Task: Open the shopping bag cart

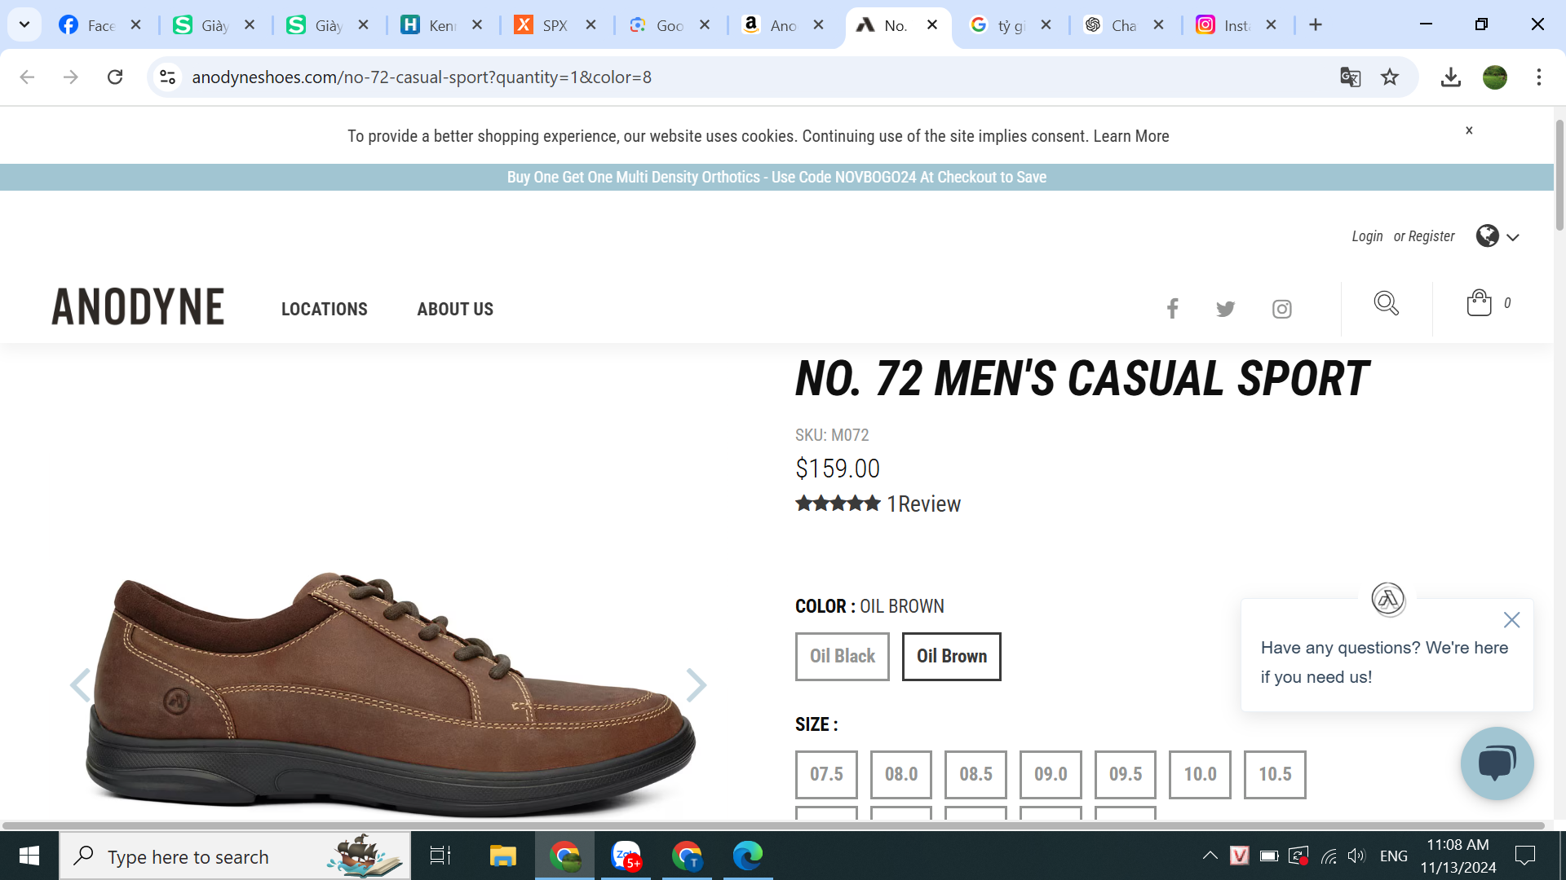Action: [1479, 303]
